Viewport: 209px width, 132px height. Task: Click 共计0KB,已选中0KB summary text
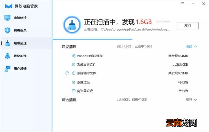132,99
